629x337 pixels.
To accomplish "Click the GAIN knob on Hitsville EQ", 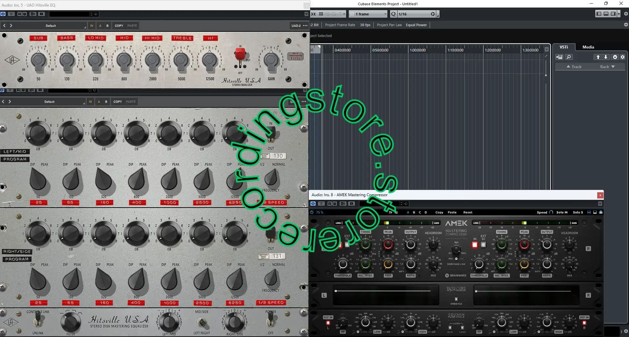I will point(271,60).
